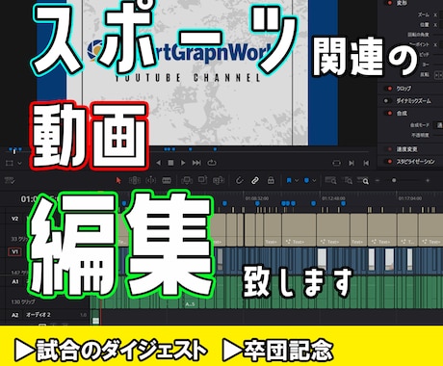Jump to the last frame button
Viewport: 443px width, 366px height.
(x=196, y=163)
